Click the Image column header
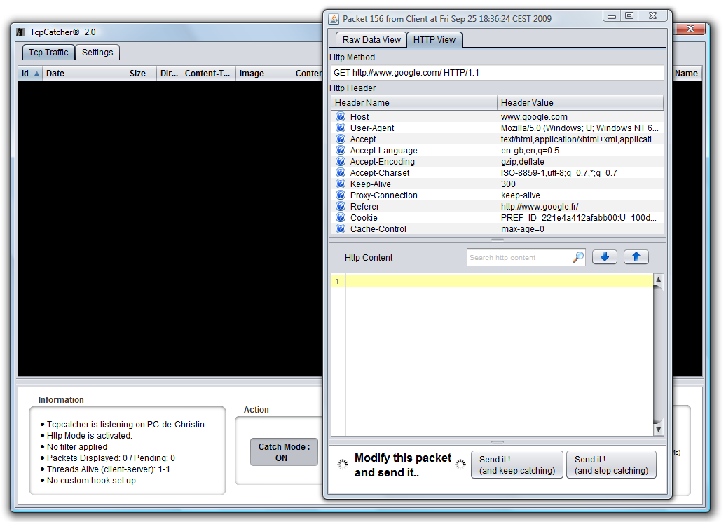 pyautogui.click(x=263, y=73)
